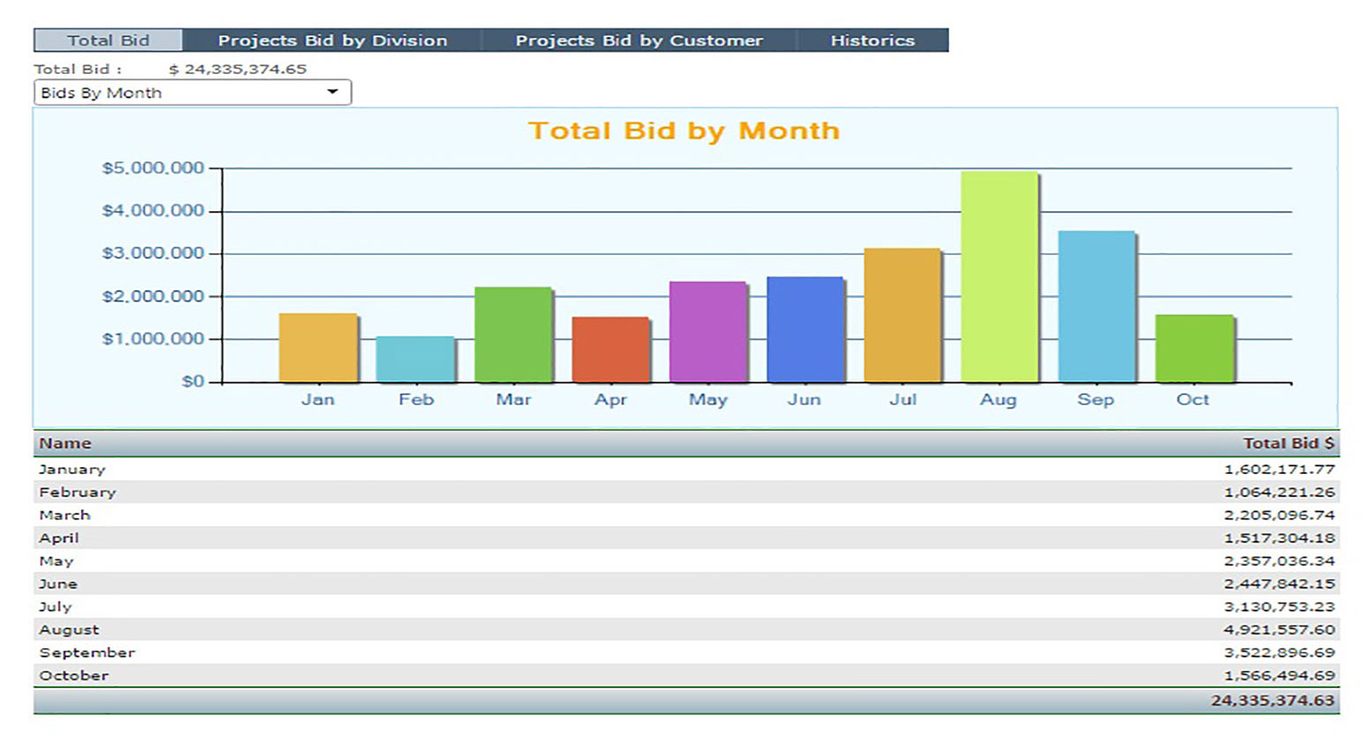
Task: Click the red April bar
Action: 610,350
